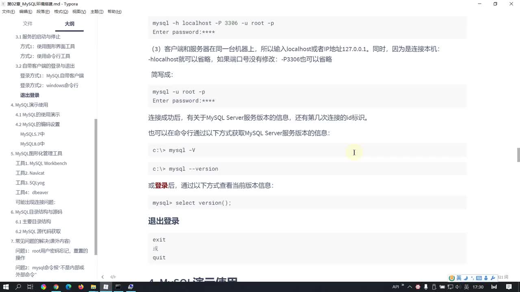
Task: Show hidden system tray icons
Action: [410, 287]
